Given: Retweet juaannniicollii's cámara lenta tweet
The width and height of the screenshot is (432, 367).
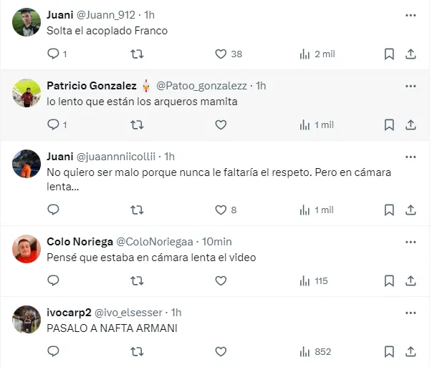Looking at the screenshot, I should click(x=137, y=210).
